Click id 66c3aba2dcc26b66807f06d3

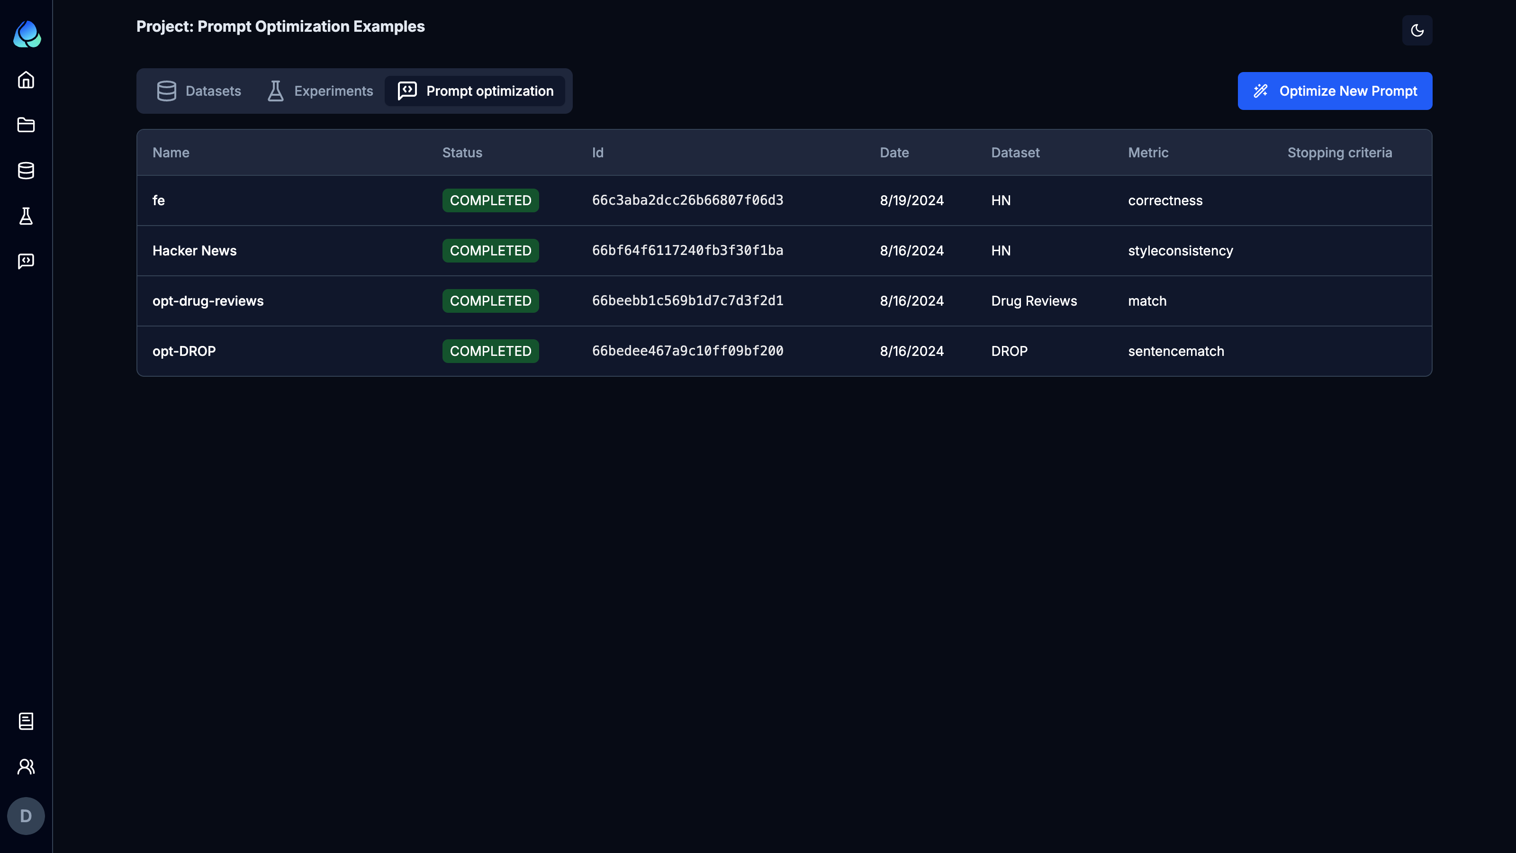point(687,200)
